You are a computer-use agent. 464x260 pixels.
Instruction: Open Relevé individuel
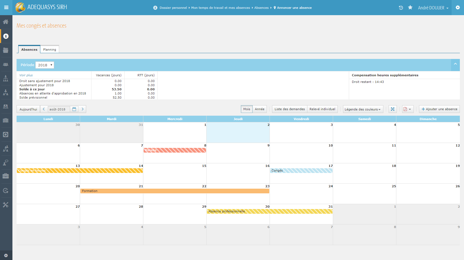(x=322, y=109)
